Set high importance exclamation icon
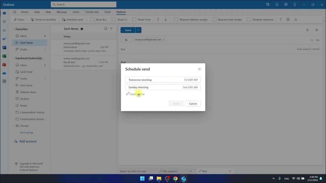Screen dimensions: 326x183 (158, 20)
